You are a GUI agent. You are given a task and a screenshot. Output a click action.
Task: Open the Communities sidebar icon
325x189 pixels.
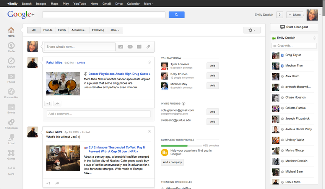click(11, 92)
